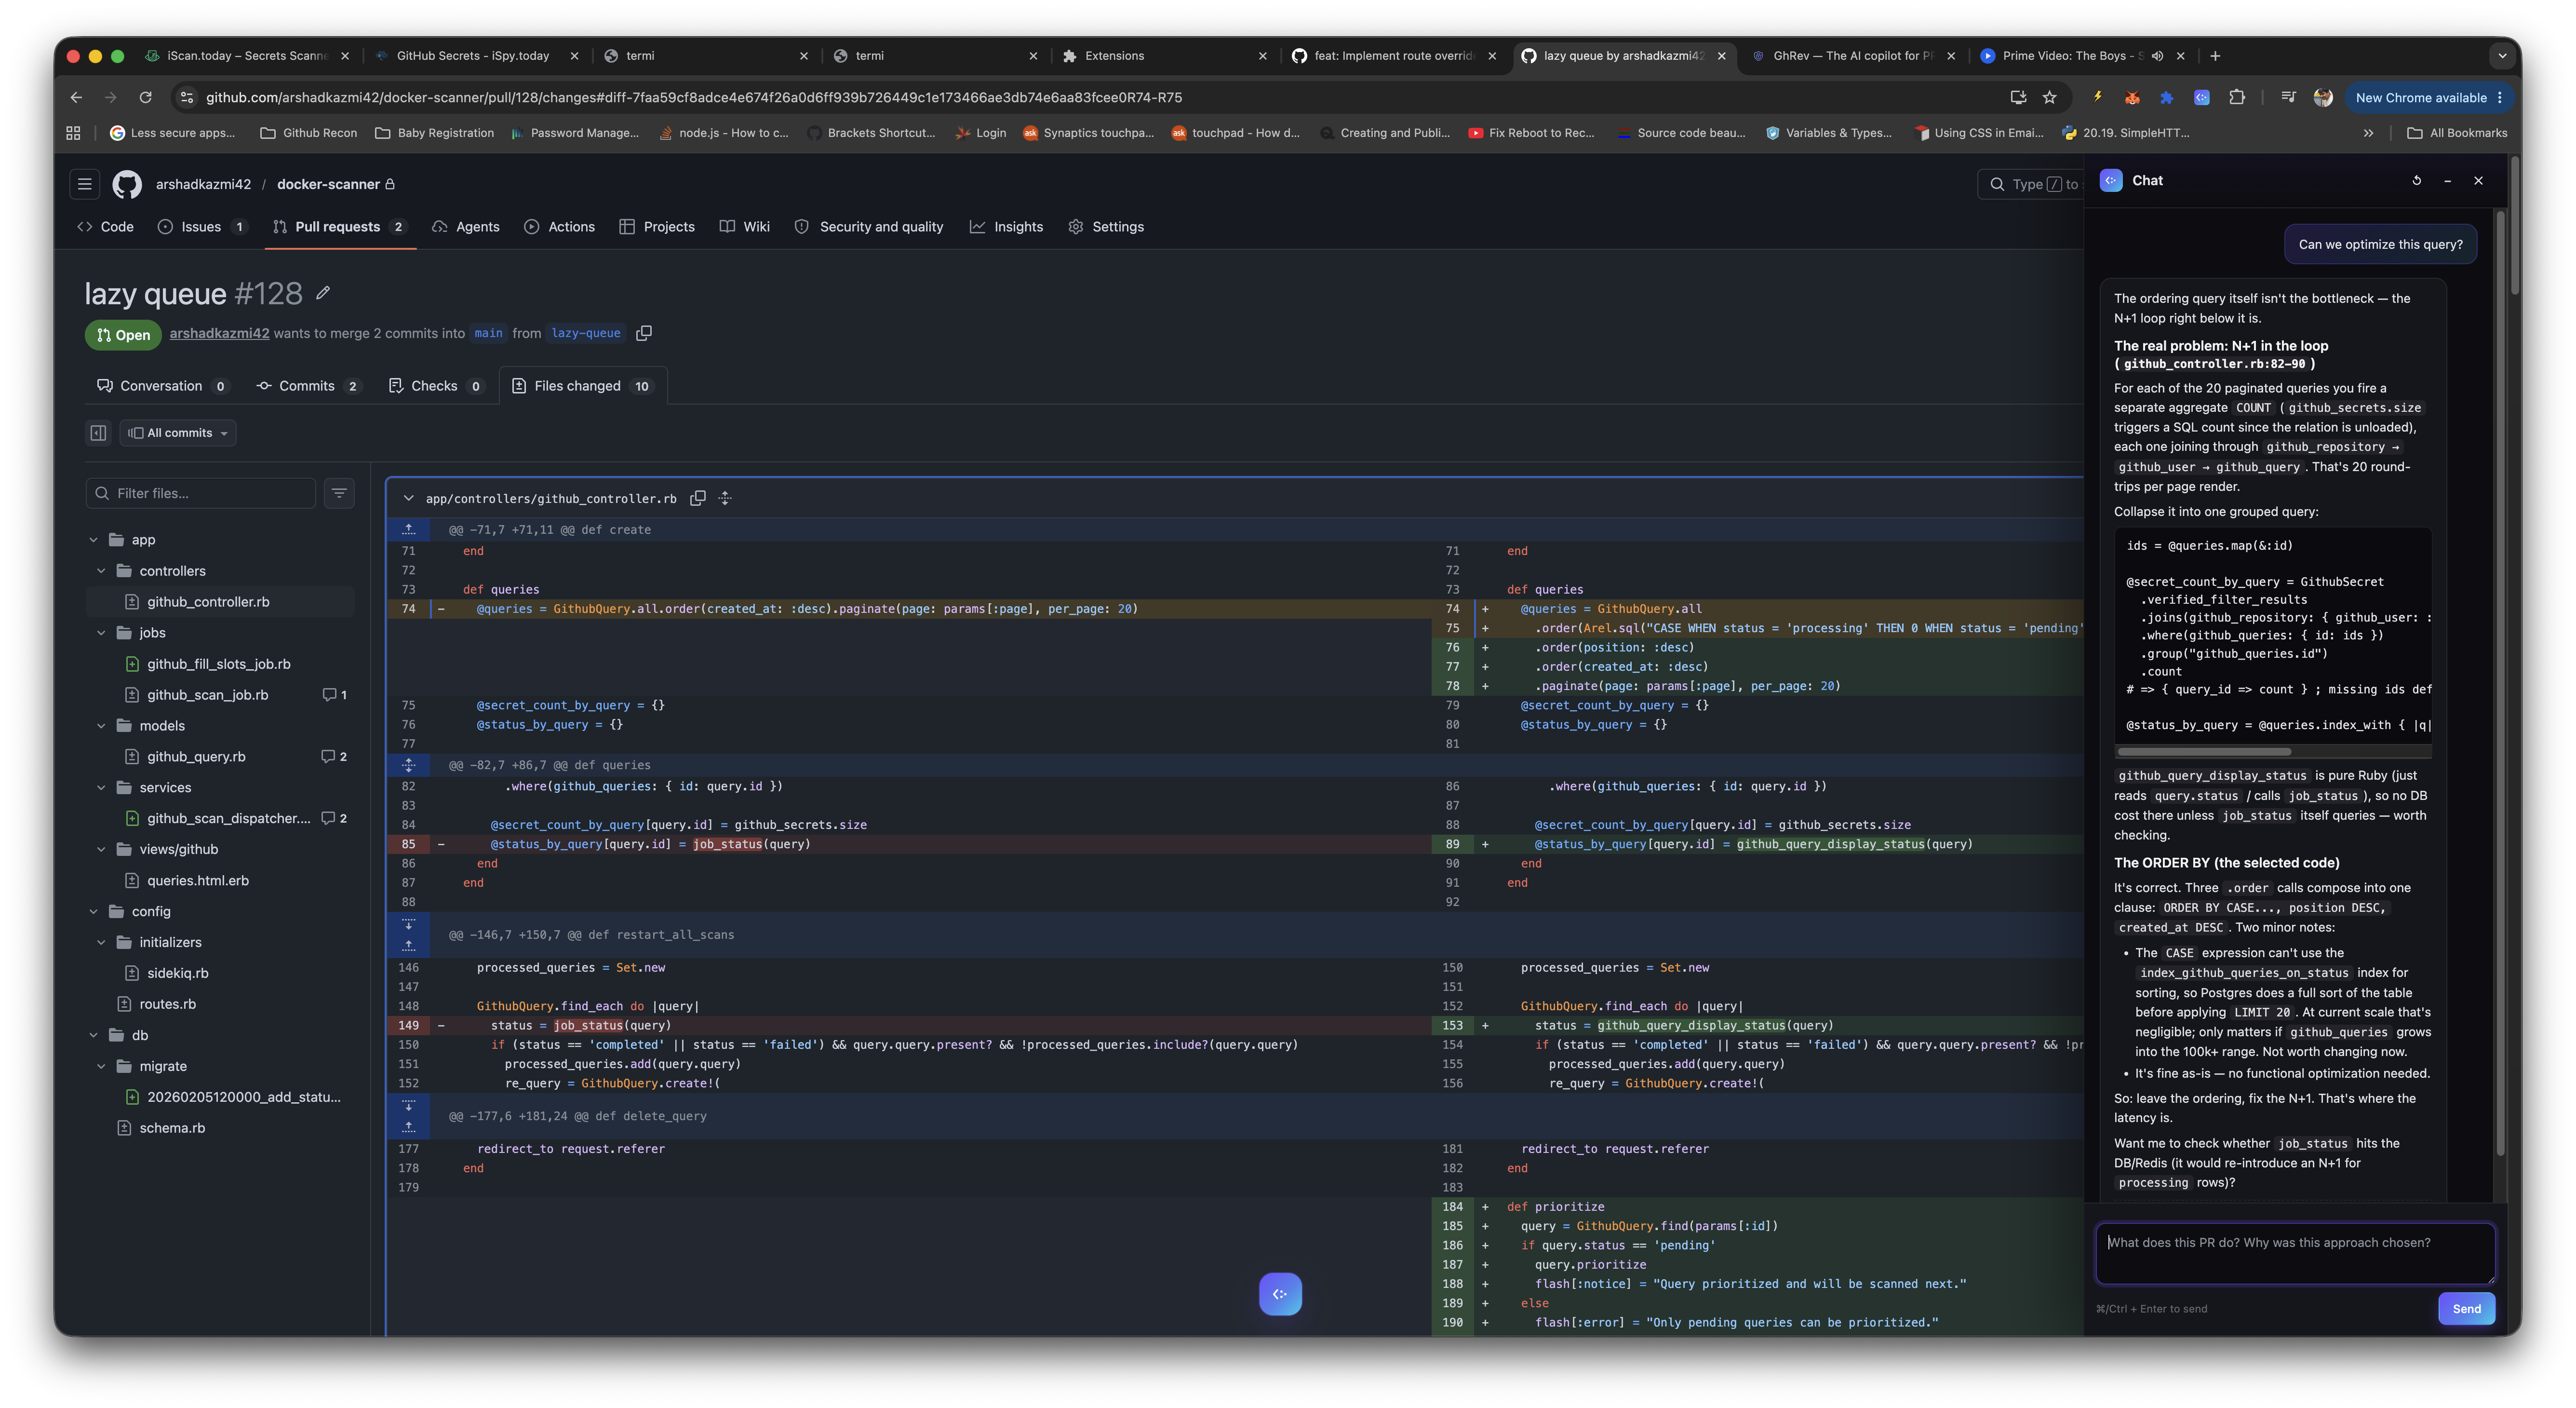Click the Filter files field
The width and height of the screenshot is (2576, 1408).
pyautogui.click(x=201, y=493)
